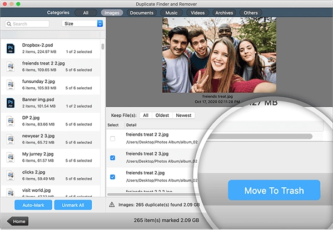Select the DP 2.jpg duplicate group

51,121
